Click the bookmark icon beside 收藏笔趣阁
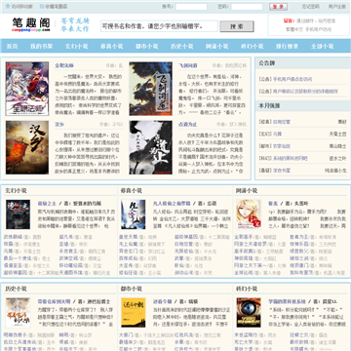Screen dimensions: 351x351 tap(42, 6)
